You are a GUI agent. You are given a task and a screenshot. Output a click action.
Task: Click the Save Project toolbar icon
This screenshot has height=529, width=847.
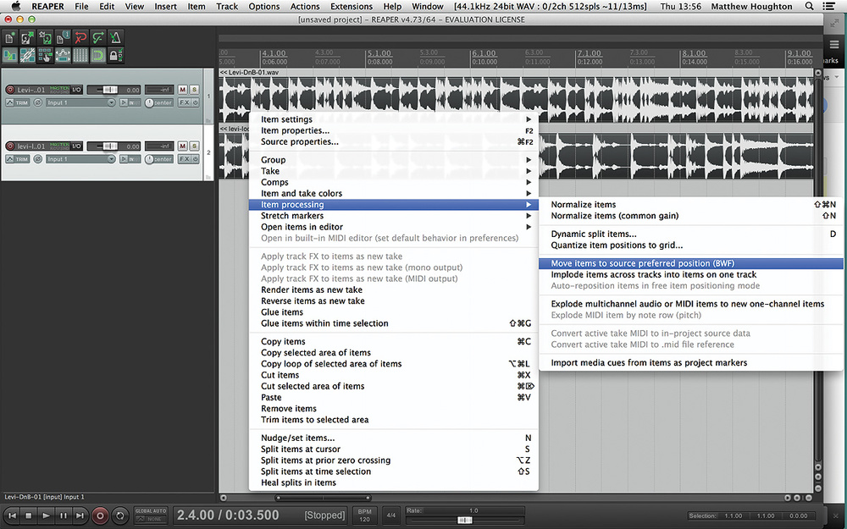(x=46, y=38)
